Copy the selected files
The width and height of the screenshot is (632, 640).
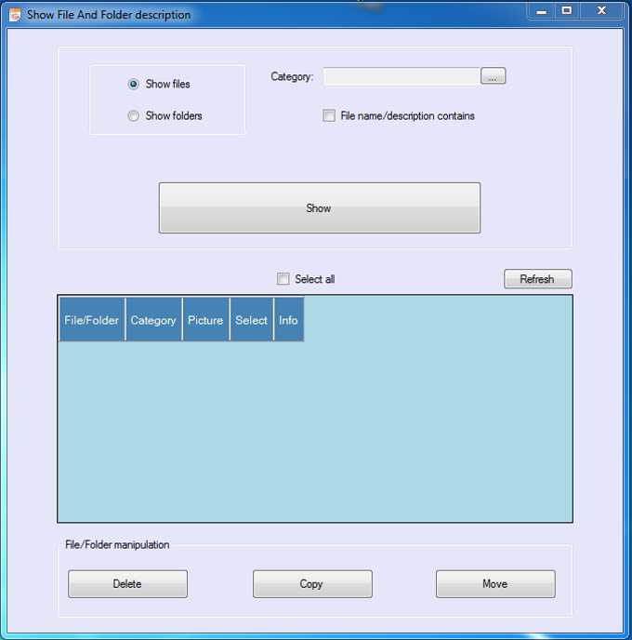(311, 584)
